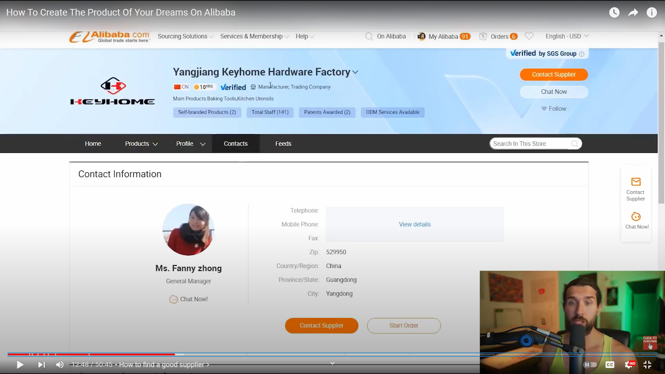Click the Chat Now! icon under Fanny zhong
This screenshot has height=374, width=665.
click(x=173, y=299)
